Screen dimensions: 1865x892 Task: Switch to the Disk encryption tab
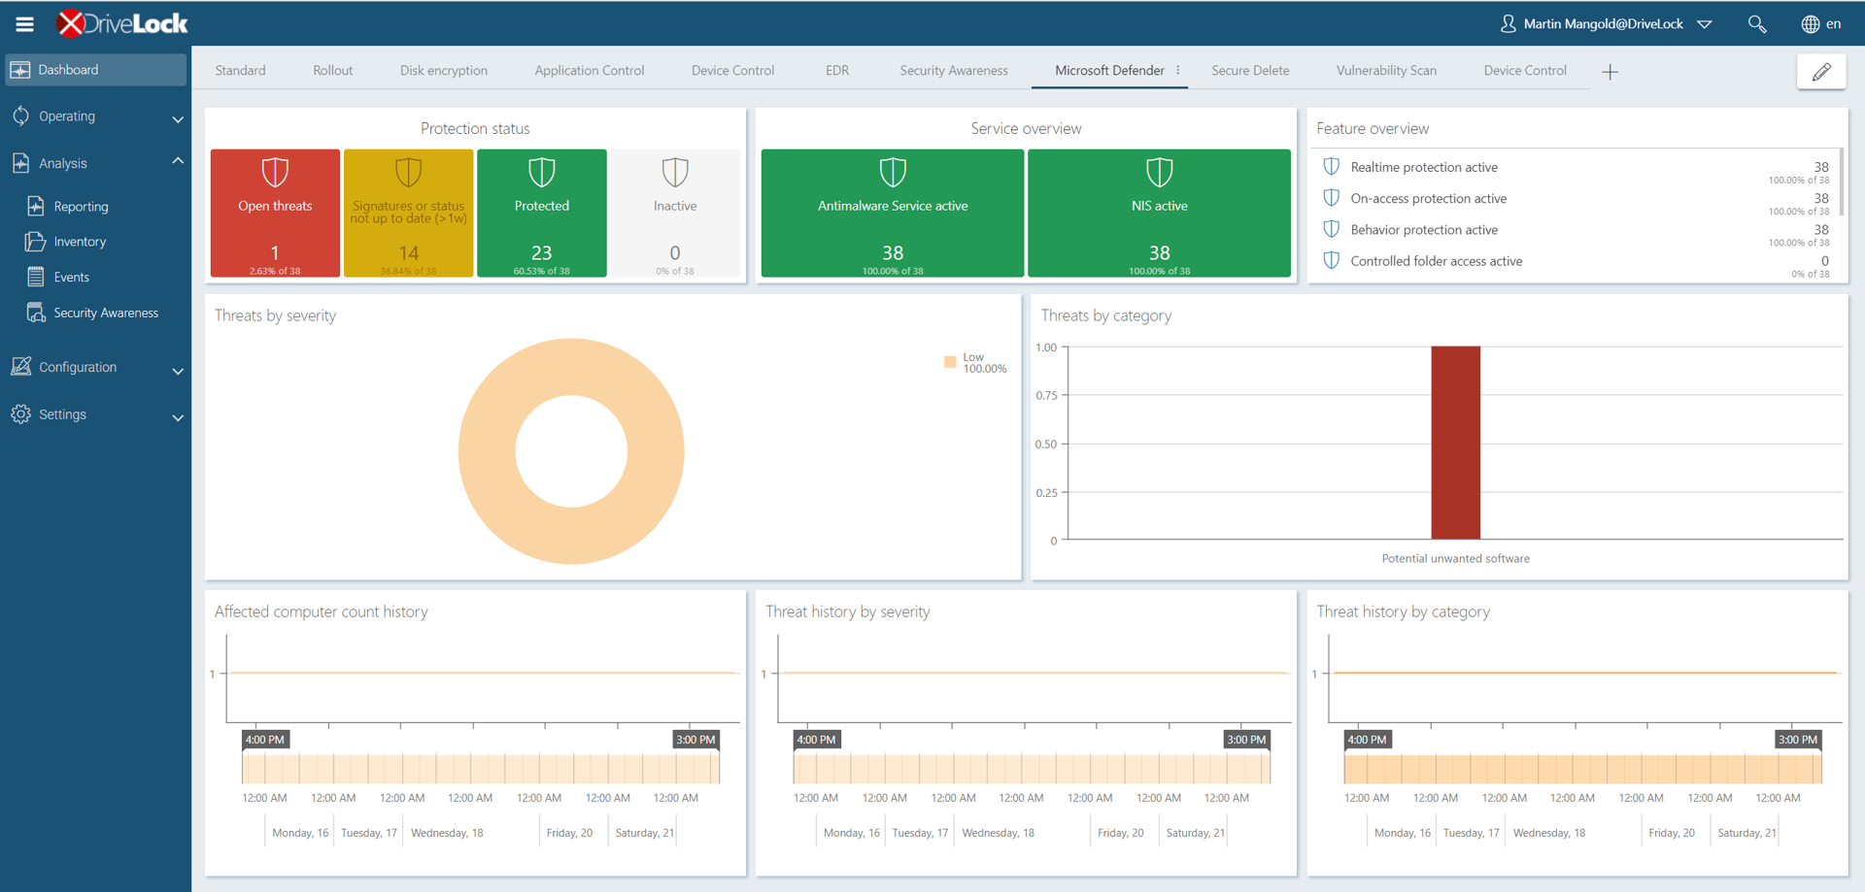click(444, 70)
